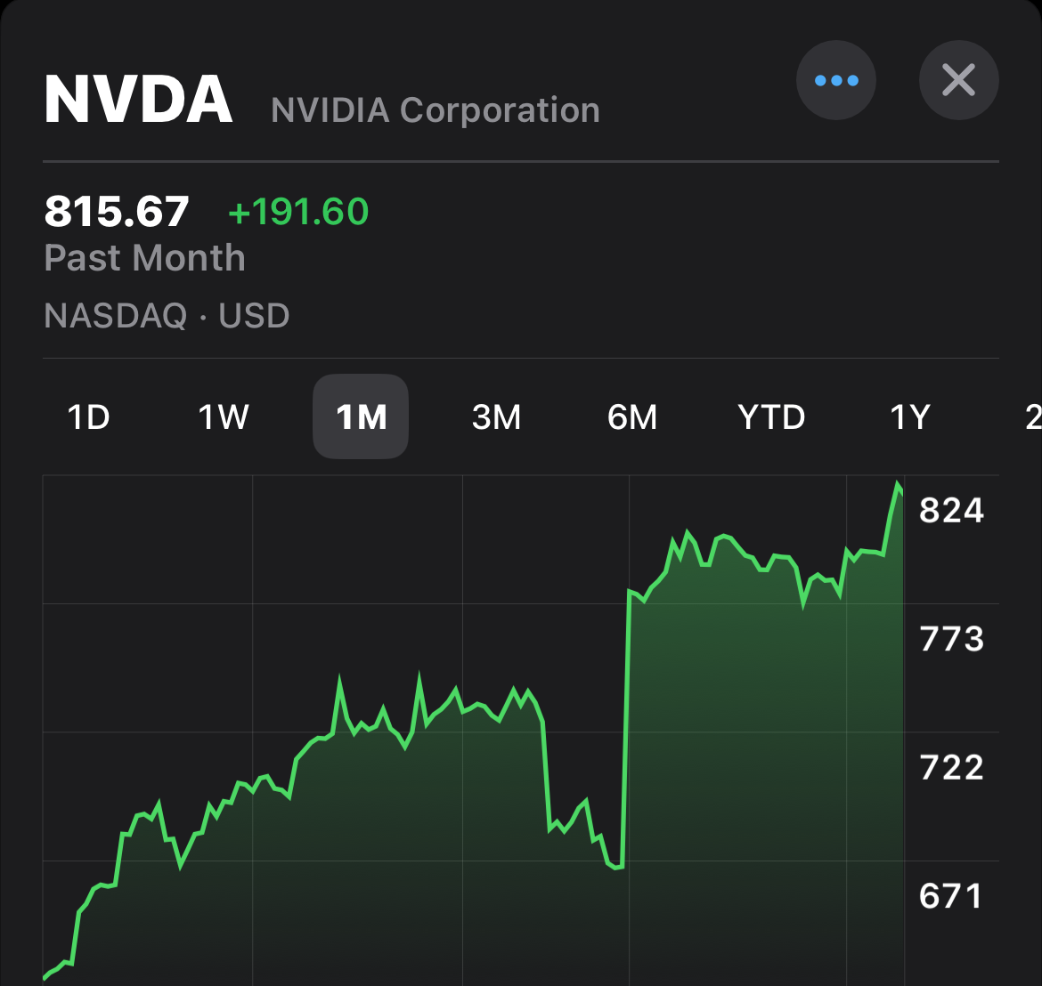Show the 3M price chart
1042x986 pixels.
click(x=496, y=416)
